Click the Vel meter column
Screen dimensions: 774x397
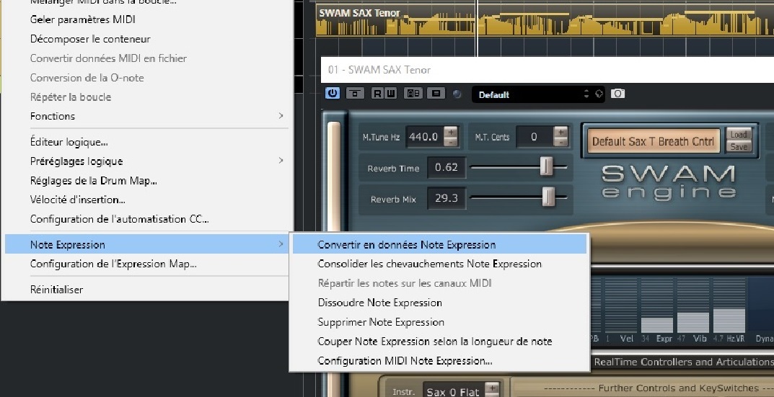coord(621,305)
